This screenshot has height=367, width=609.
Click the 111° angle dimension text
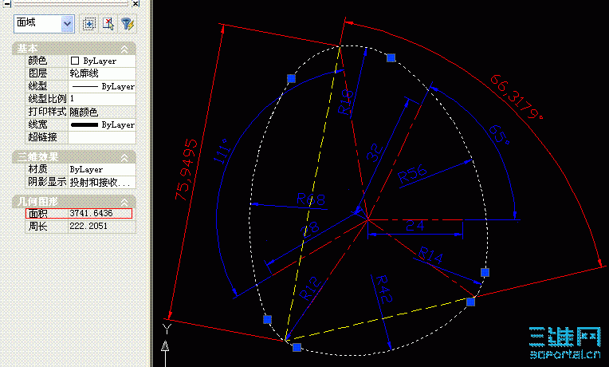click(222, 152)
